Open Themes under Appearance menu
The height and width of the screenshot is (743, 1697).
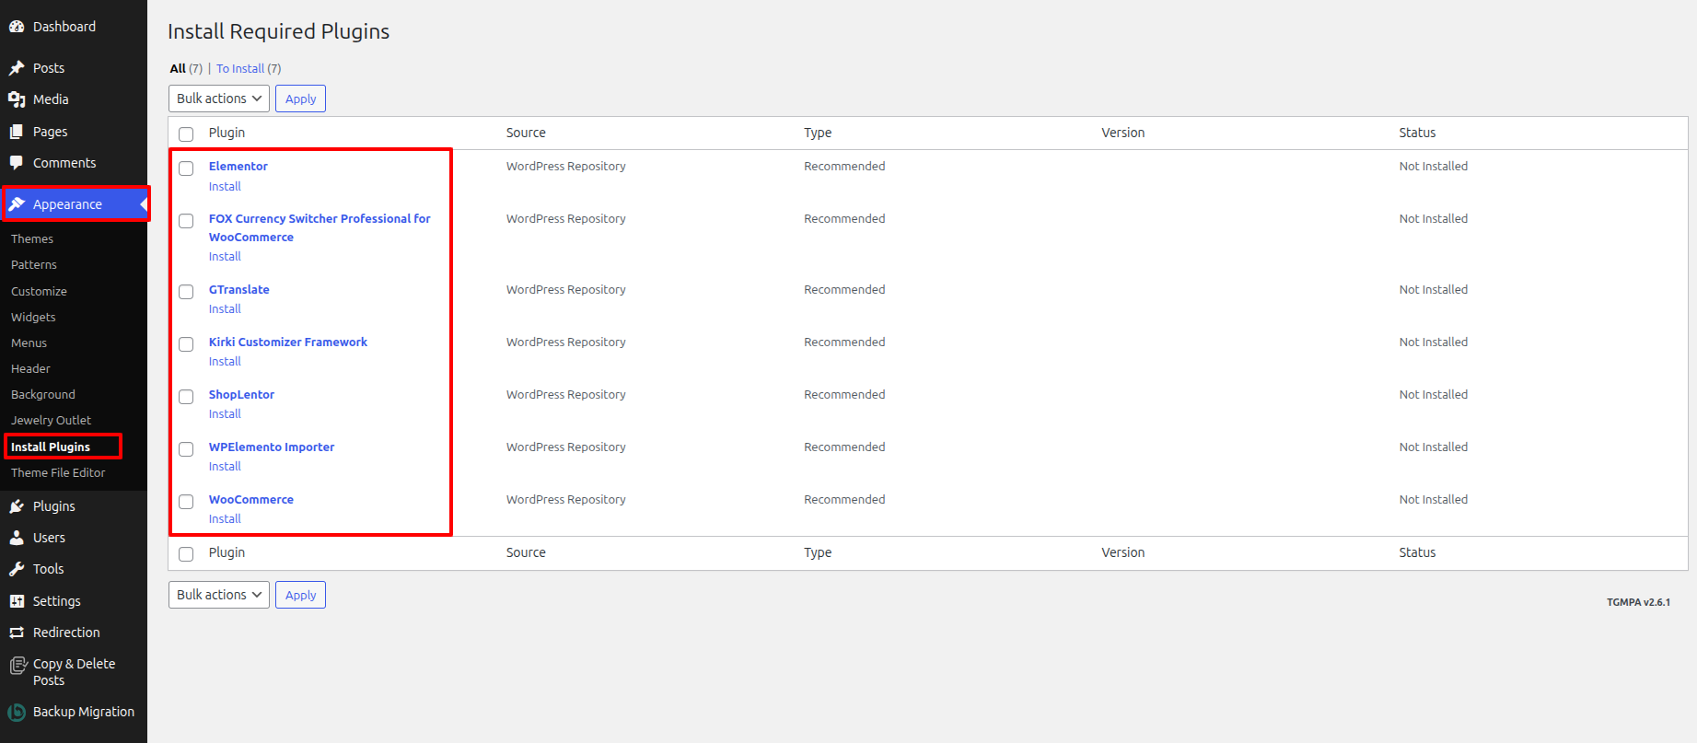click(32, 238)
